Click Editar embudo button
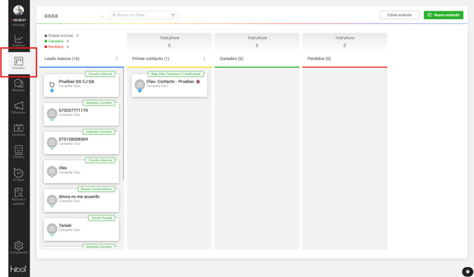 click(399, 15)
